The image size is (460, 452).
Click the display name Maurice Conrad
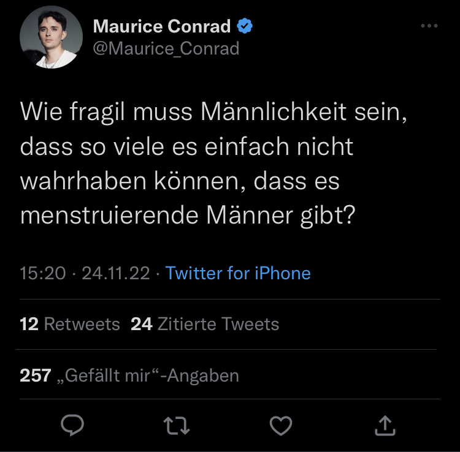tap(162, 26)
